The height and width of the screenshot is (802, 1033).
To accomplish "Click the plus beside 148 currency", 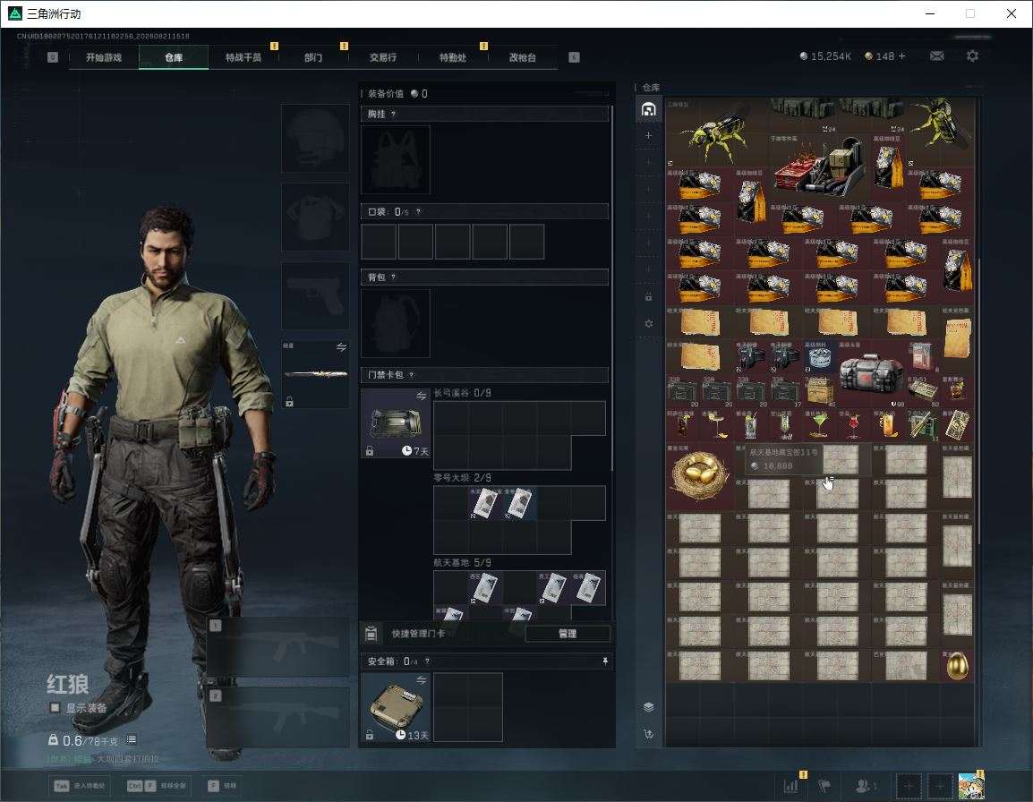I will 902,56.
